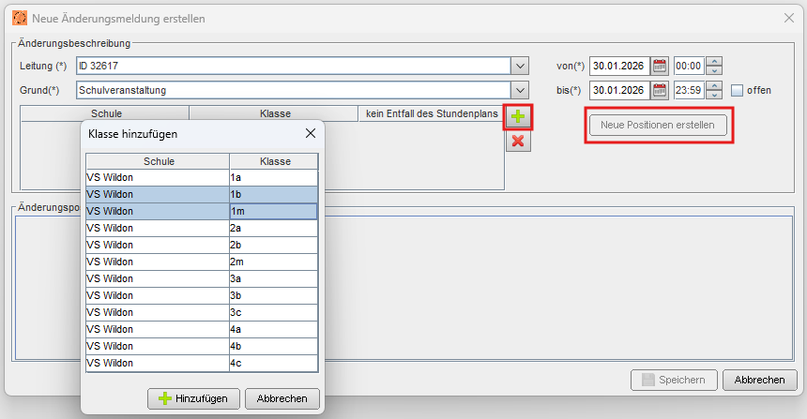Image resolution: width=807 pixels, height=419 pixels.
Task: Cancel the Klasse hinzufügen dialog via Abbrechen
Action: (282, 398)
